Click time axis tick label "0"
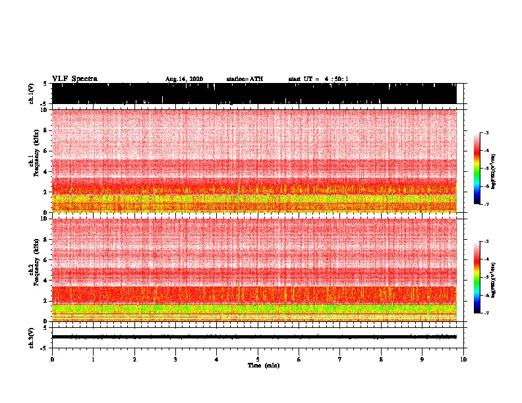Screen dimensions: 522x403 click(x=52, y=360)
